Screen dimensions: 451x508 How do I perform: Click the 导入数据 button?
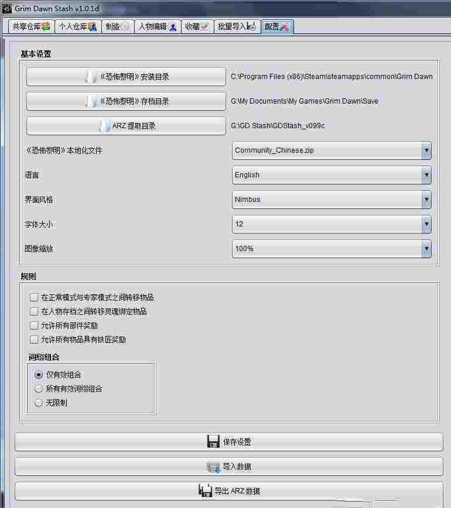pos(229,466)
